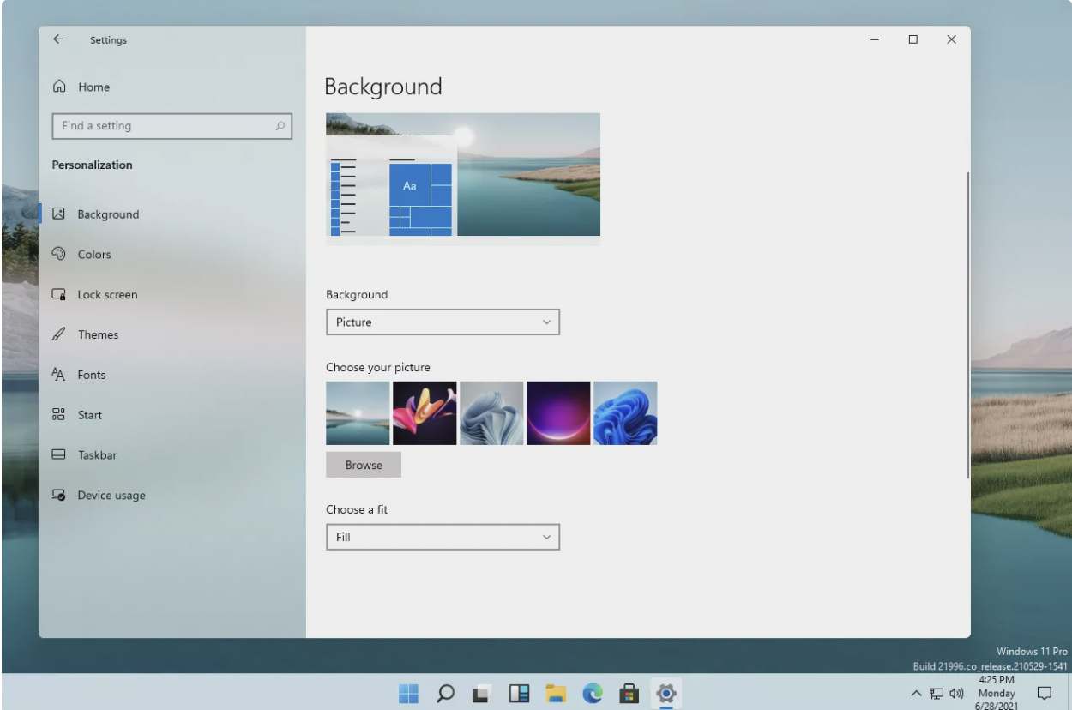Image resolution: width=1072 pixels, height=710 pixels.
Task: Select the colorful flower wallpaper thumbnail
Action: (425, 413)
